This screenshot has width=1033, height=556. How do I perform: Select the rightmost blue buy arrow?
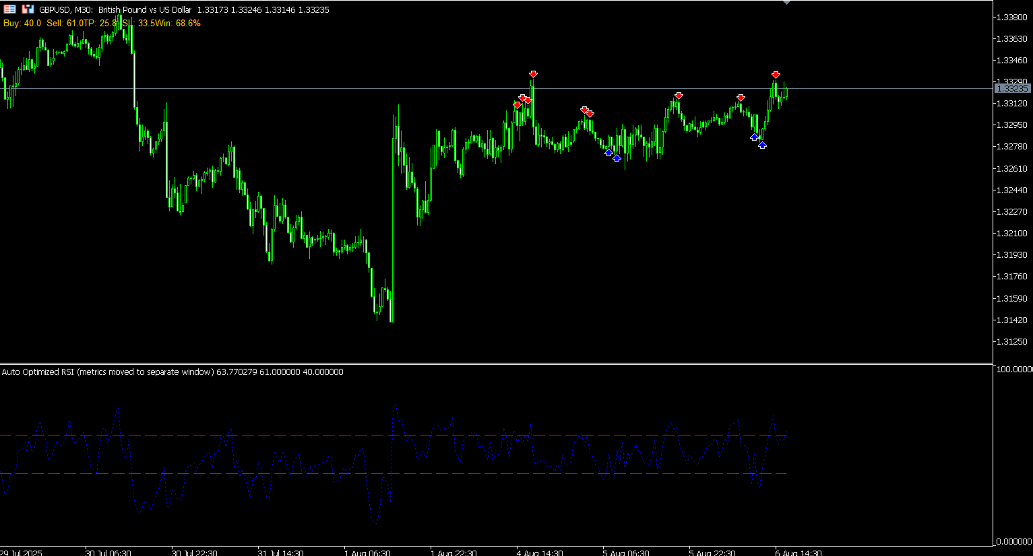click(762, 145)
